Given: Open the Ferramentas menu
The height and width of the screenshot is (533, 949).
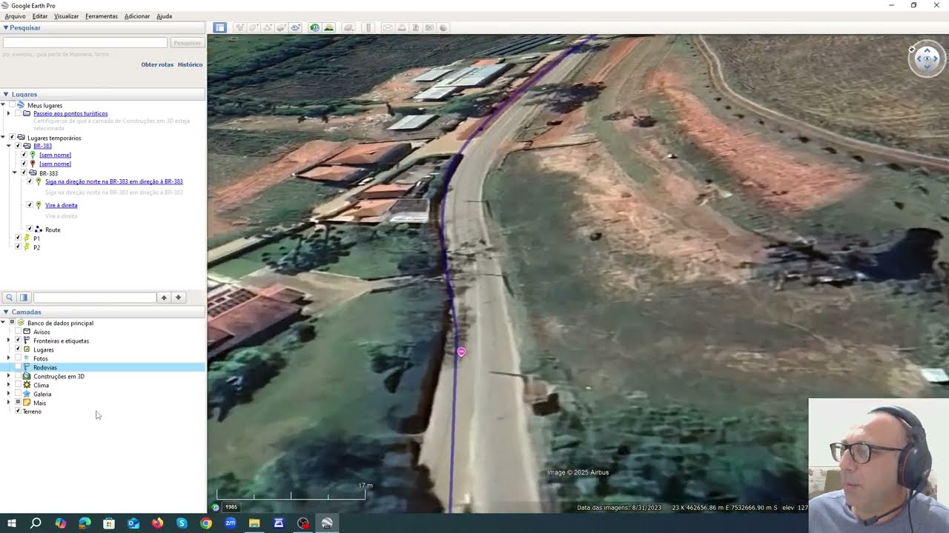Looking at the screenshot, I should 102,16.
